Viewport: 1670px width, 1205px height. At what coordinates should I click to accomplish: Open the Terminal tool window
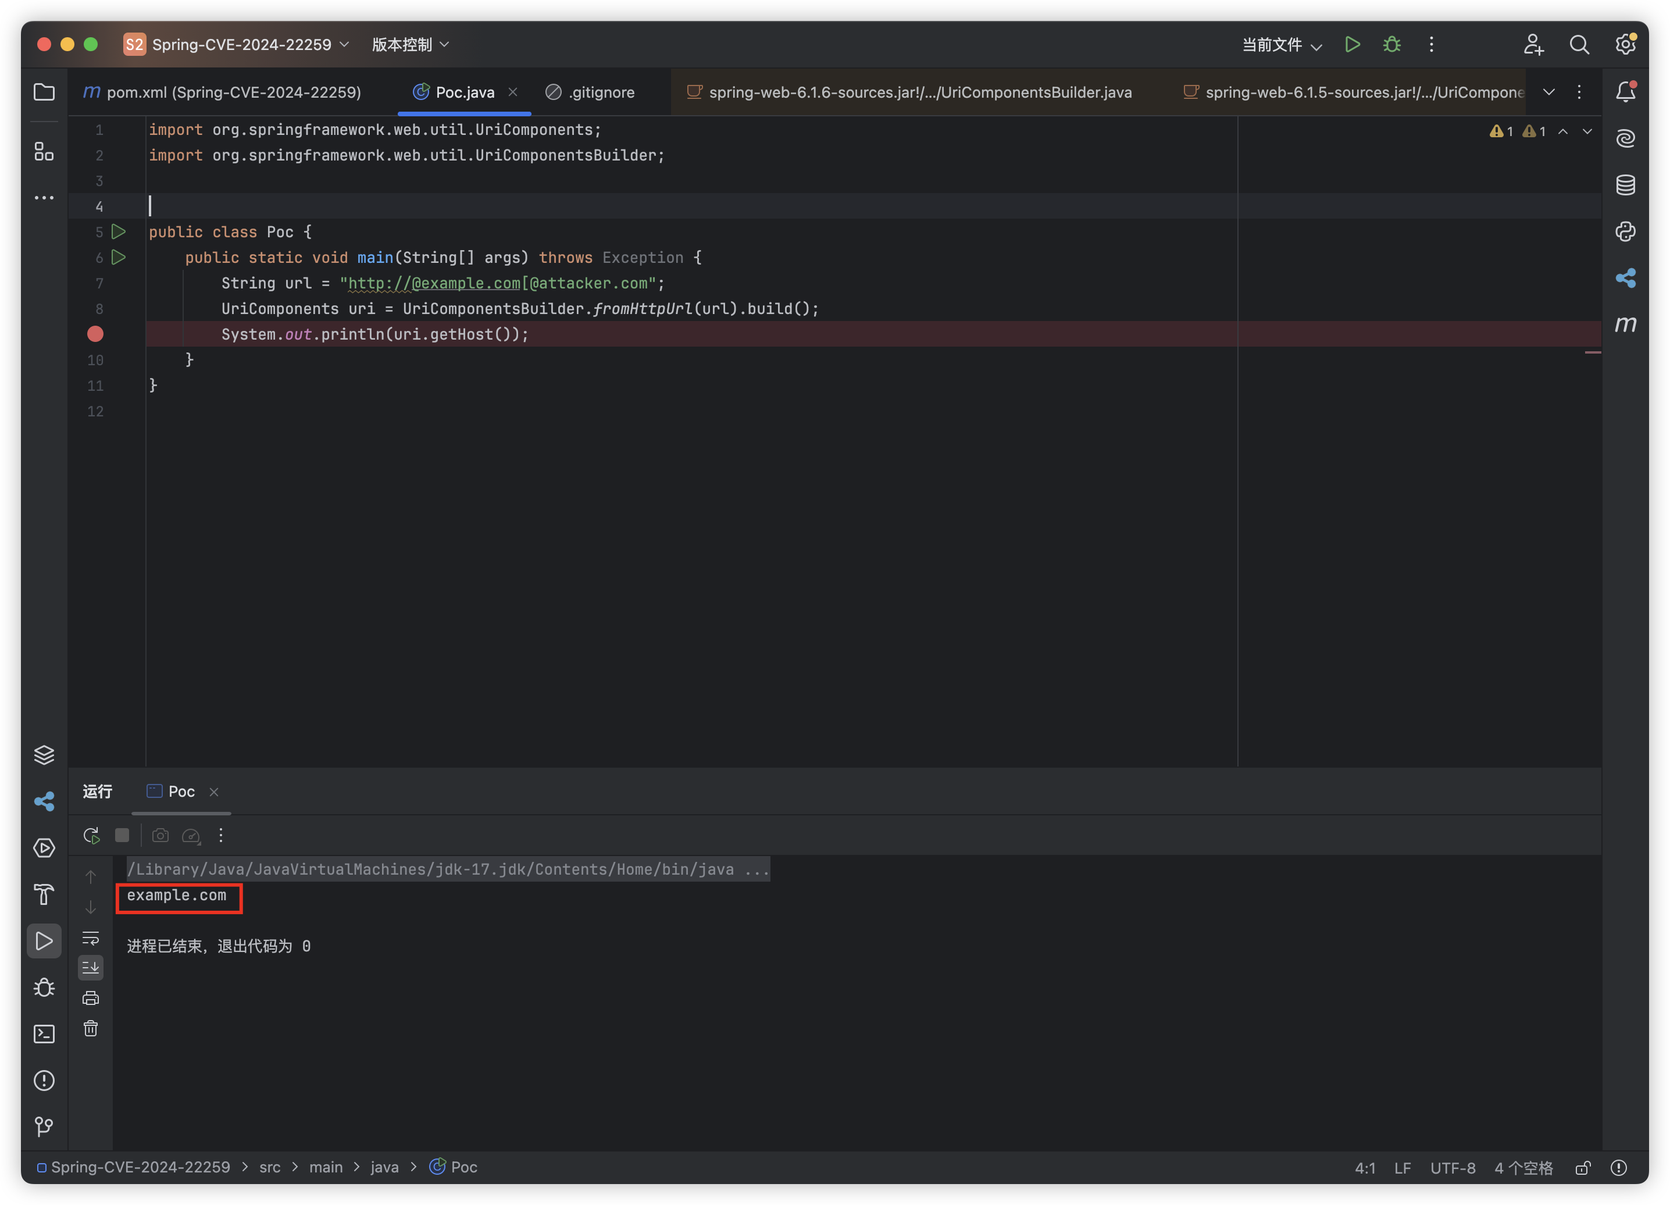(44, 1034)
